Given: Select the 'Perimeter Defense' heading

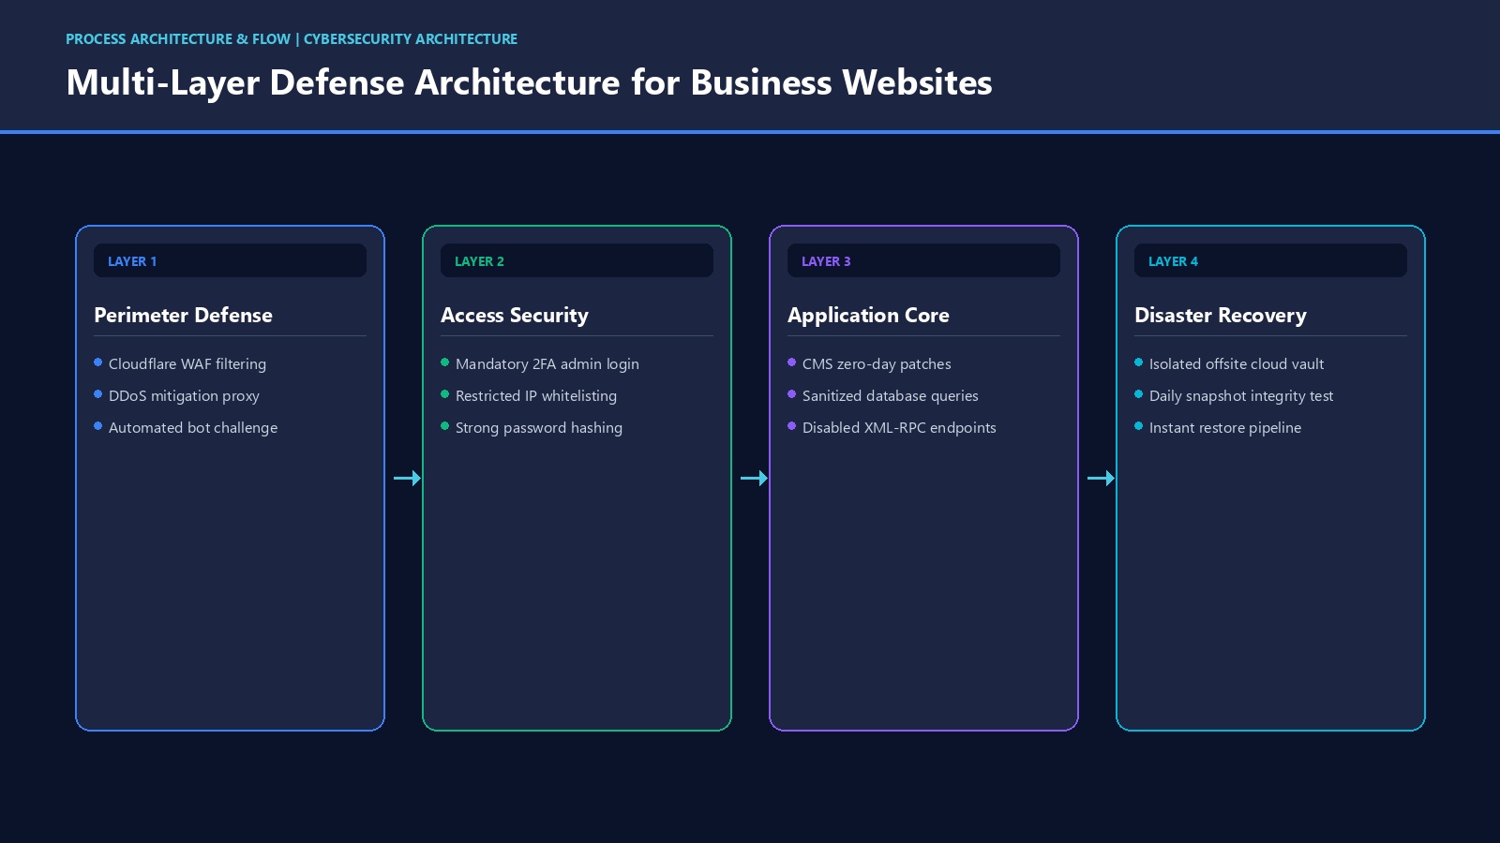Looking at the screenshot, I should point(183,315).
